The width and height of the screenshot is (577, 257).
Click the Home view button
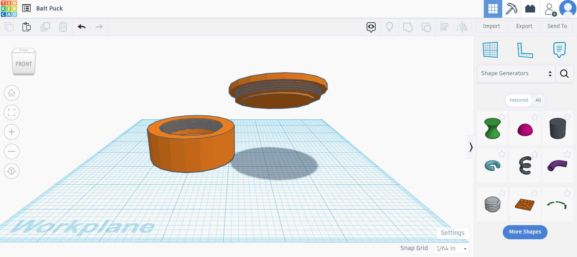[12, 93]
